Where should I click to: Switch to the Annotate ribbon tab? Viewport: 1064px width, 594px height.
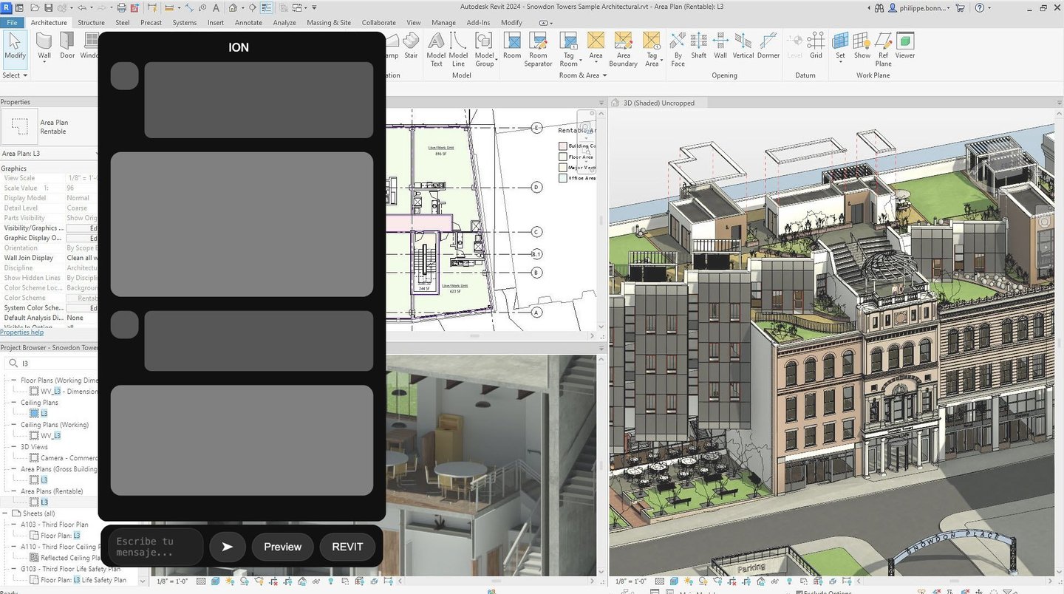tap(248, 23)
